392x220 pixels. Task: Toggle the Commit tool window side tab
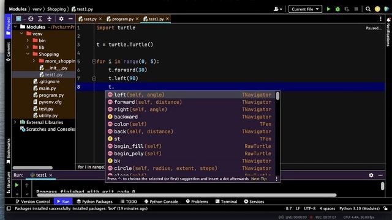pyautogui.click(x=8, y=51)
